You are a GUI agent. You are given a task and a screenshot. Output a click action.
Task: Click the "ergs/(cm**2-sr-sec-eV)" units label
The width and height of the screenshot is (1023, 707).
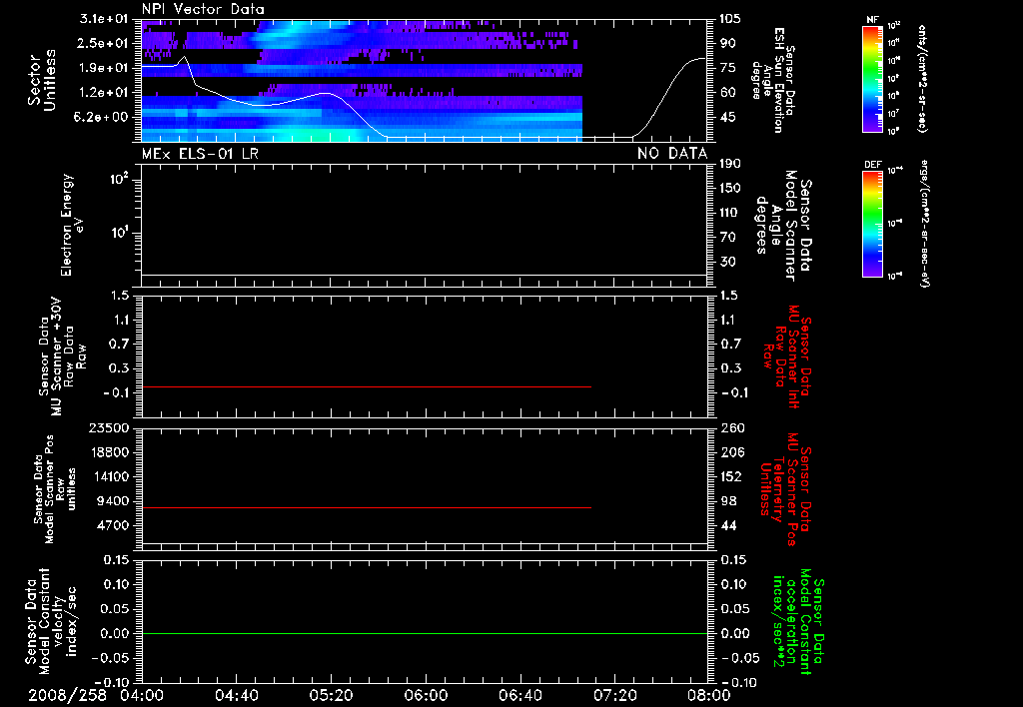pyautogui.click(x=924, y=224)
